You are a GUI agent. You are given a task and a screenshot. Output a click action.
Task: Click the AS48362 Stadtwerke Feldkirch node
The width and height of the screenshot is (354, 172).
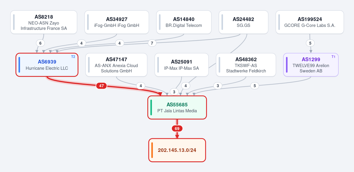pos(246,65)
